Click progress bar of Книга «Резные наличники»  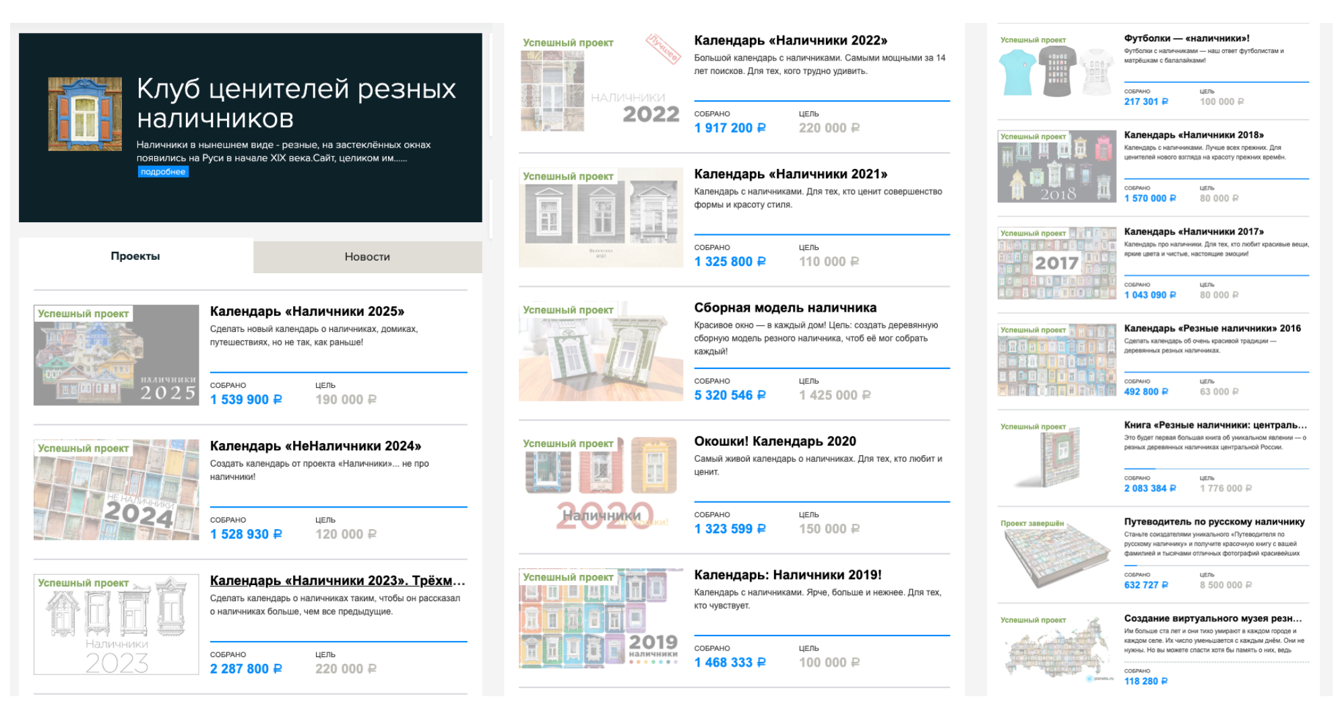[x=1217, y=469]
